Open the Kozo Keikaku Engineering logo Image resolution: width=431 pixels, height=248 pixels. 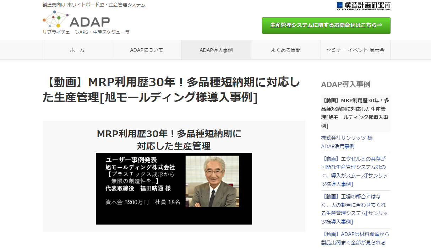[364, 6]
